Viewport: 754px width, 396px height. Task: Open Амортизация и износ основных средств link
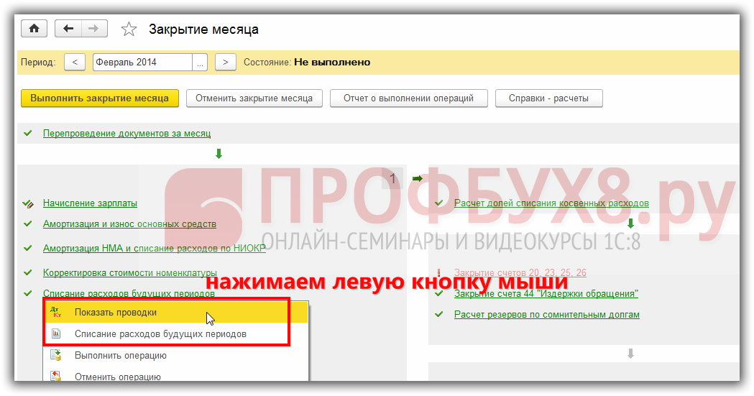coord(130,224)
